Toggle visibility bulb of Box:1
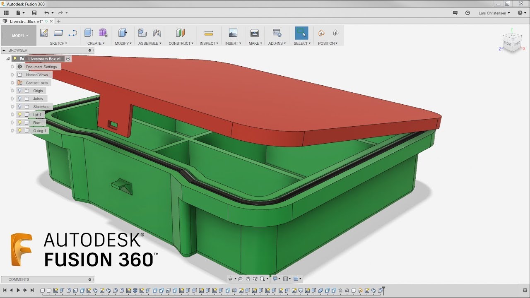Viewport: 530px width, 298px height. [x=19, y=123]
